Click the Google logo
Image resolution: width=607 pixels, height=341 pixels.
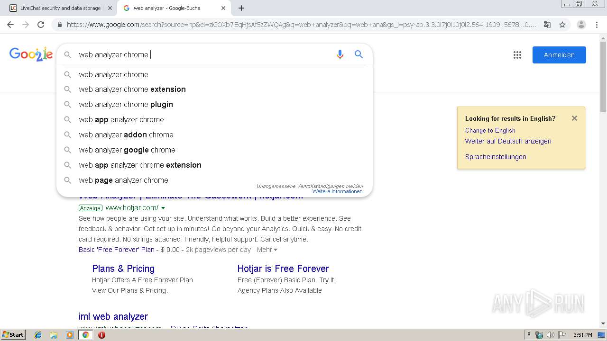[31, 54]
